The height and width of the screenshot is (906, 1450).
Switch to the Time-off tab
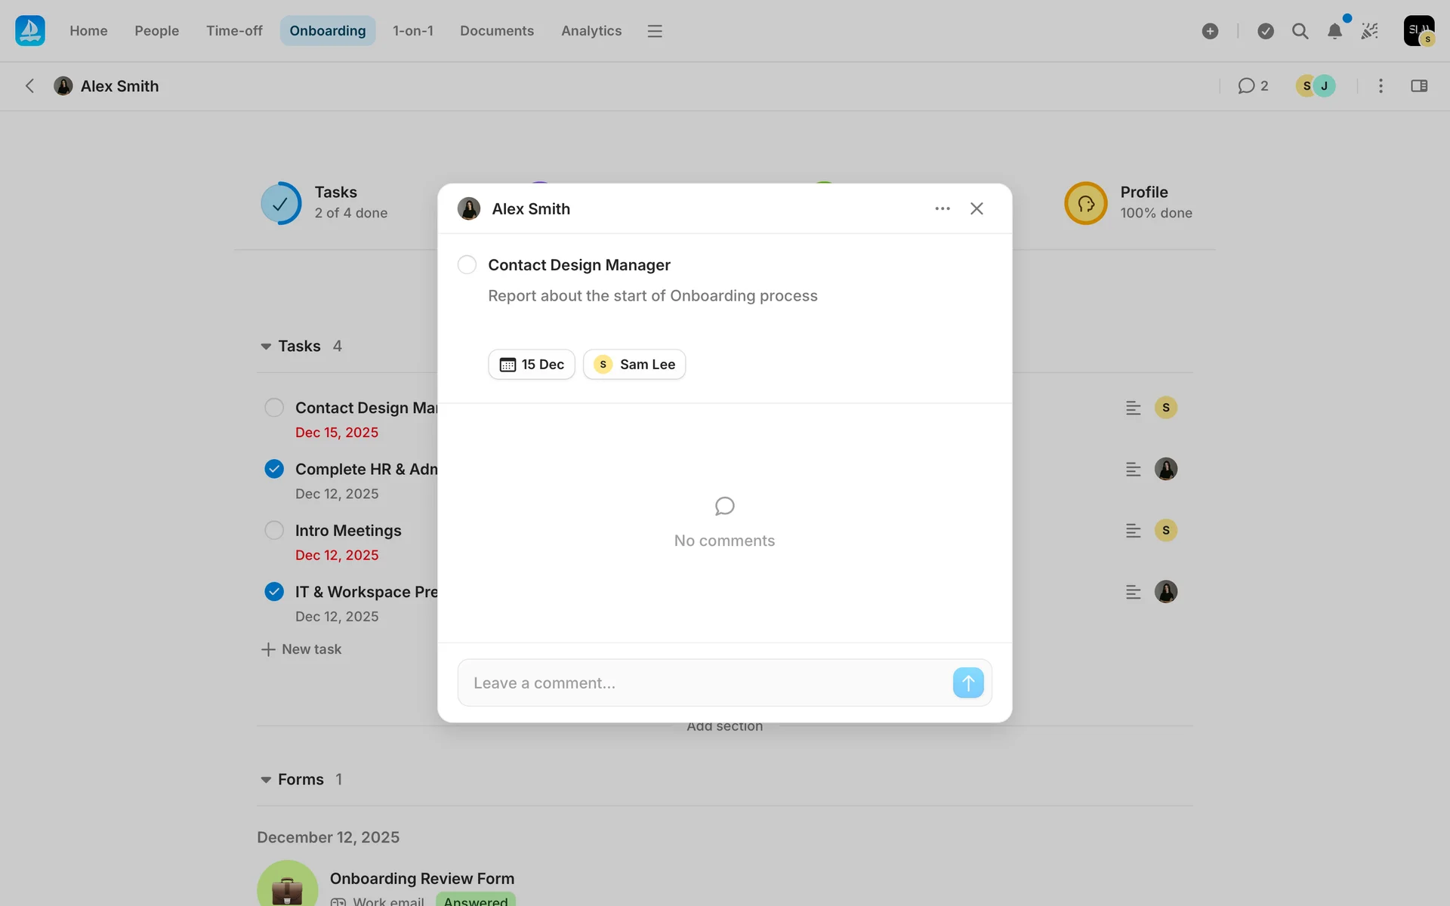(x=234, y=31)
